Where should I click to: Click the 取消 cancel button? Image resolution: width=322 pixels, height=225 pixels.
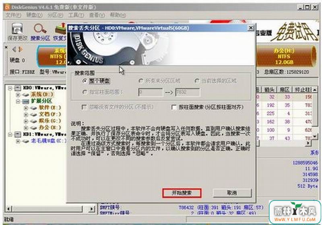tap(232, 193)
